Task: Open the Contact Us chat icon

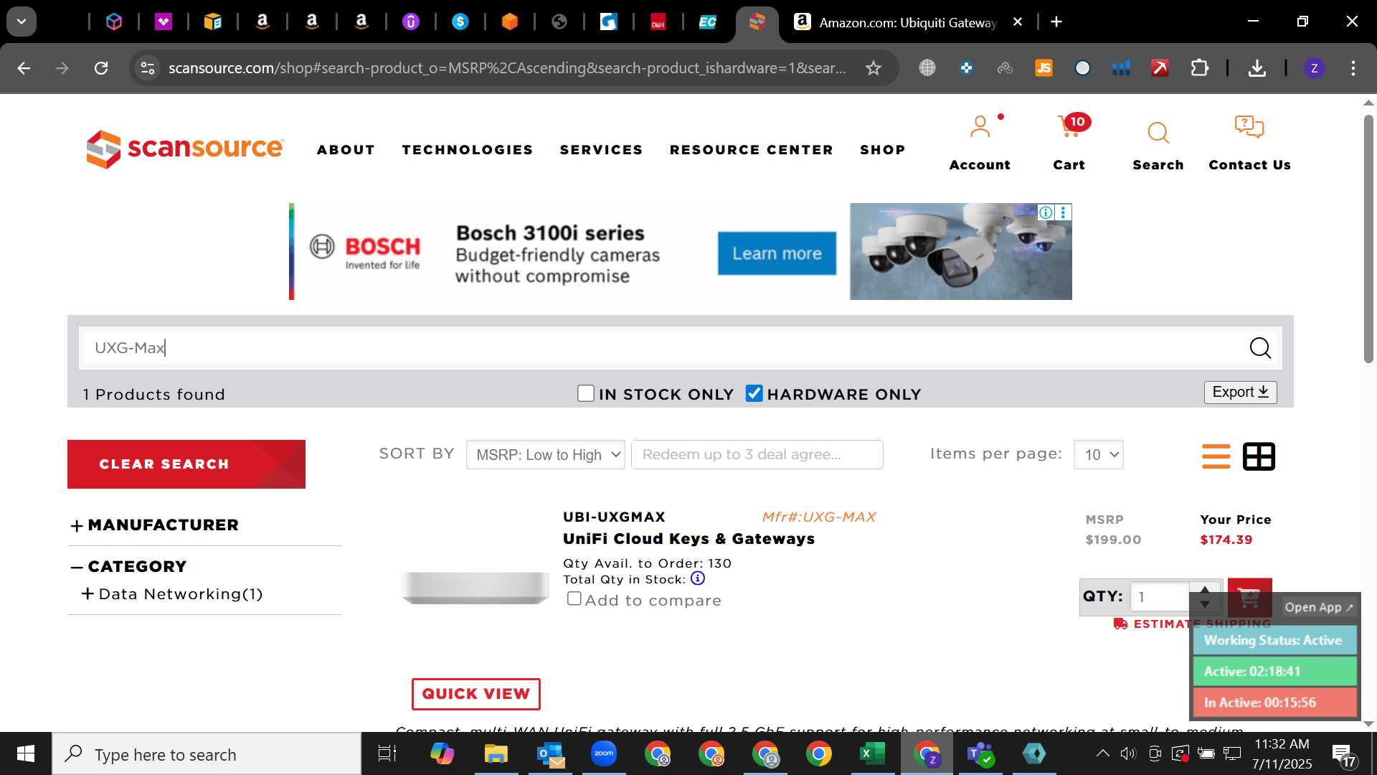Action: (1249, 128)
